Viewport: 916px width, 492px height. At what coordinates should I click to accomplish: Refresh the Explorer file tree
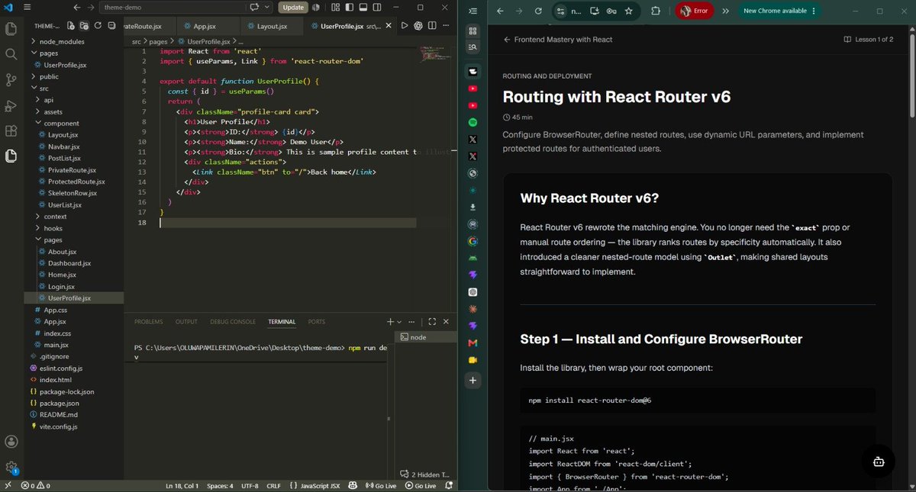tap(98, 26)
